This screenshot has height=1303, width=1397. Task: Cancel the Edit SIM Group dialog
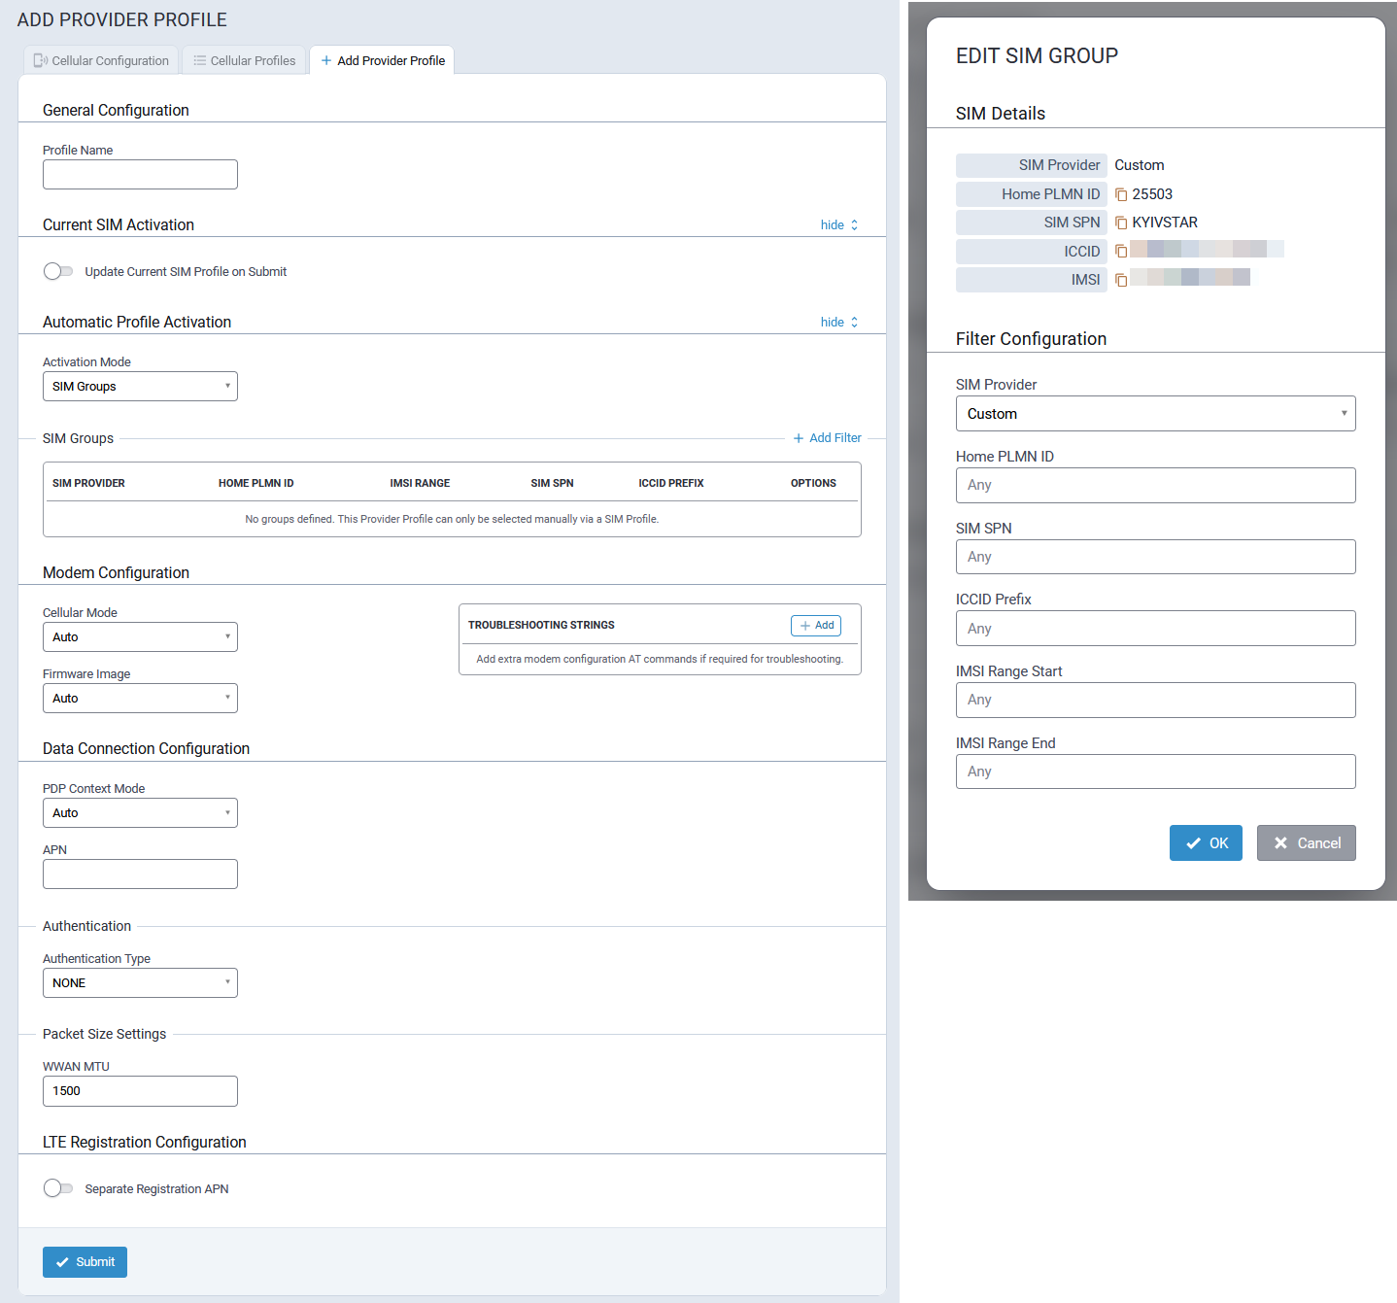(x=1306, y=843)
